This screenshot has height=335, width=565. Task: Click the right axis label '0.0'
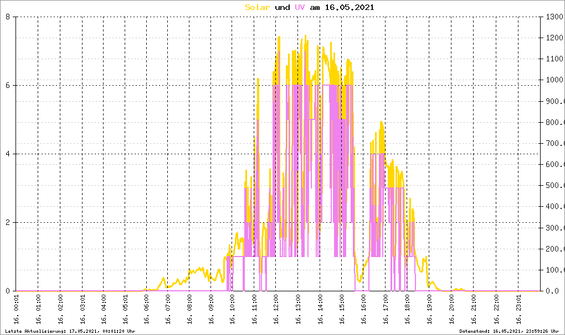552,291
